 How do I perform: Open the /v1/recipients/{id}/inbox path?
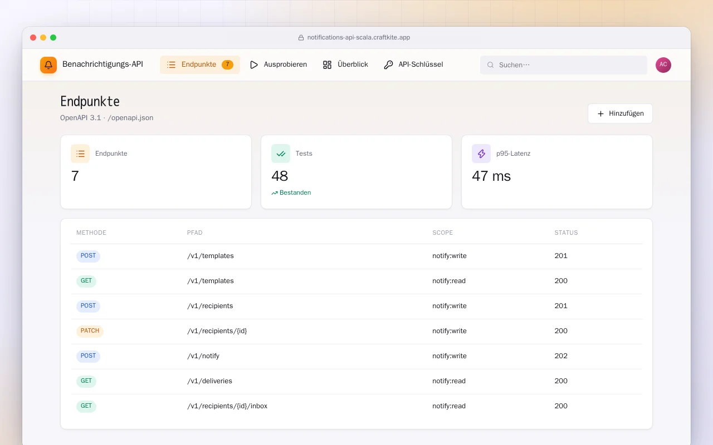[x=227, y=406]
